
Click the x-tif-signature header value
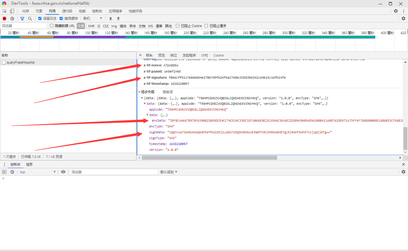[227, 77]
